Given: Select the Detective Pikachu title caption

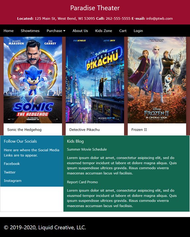Looking at the screenshot, I should click(85, 130).
